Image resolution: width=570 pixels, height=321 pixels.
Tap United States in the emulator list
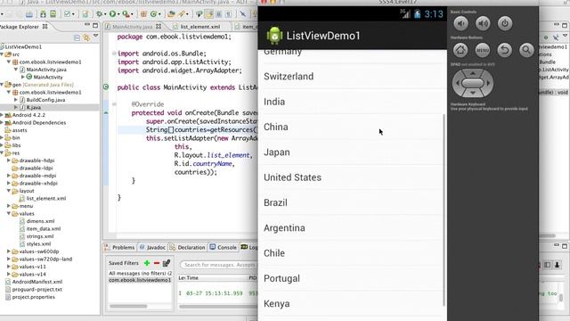tap(351, 177)
